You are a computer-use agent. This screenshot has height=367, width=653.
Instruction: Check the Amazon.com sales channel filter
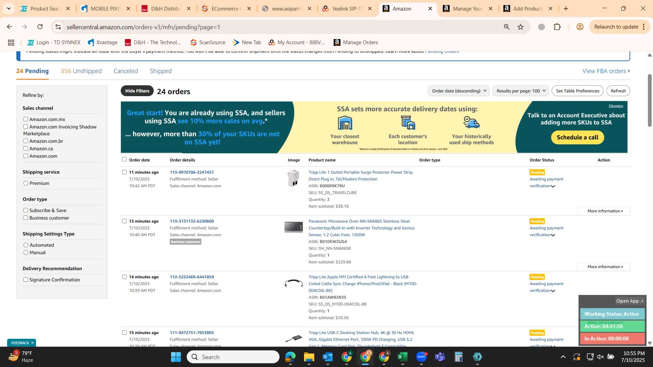(26, 156)
